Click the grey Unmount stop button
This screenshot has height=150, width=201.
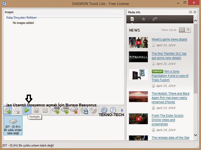click(36, 110)
